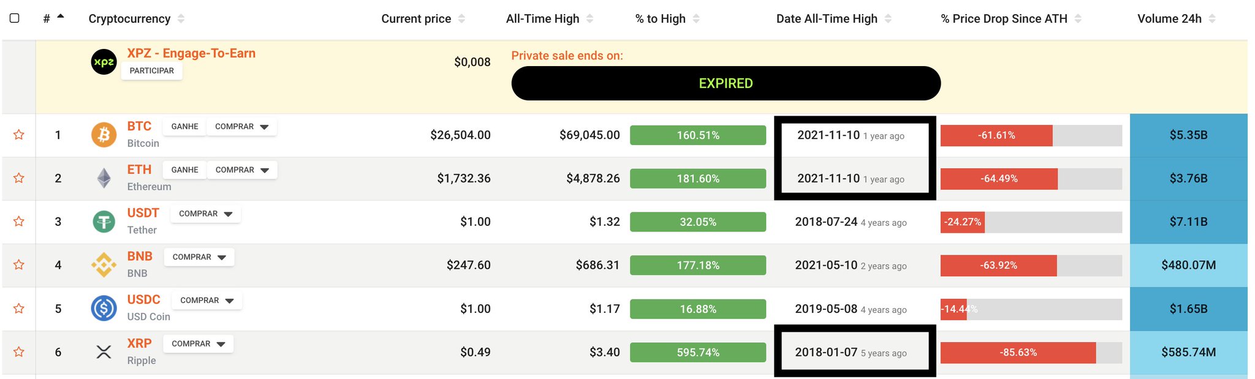The height and width of the screenshot is (379, 1255).
Task: Click the BNB yellow logo icon
Action: (104, 265)
